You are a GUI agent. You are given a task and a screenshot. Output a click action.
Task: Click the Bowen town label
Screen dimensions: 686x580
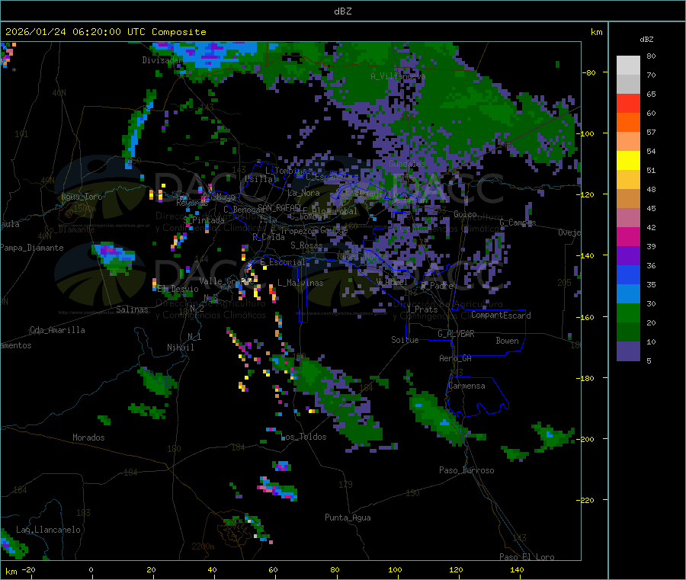507,341
